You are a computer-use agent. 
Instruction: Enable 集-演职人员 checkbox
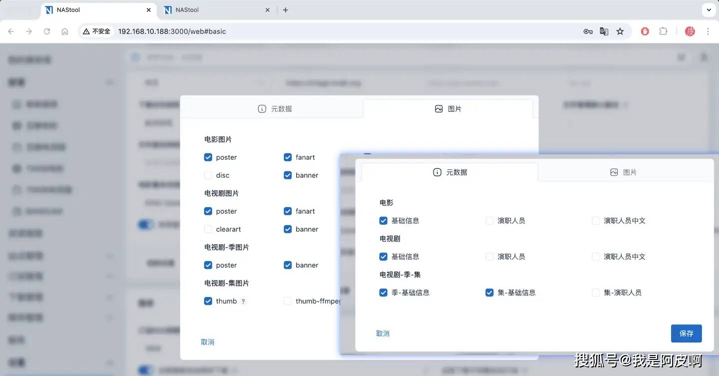pyautogui.click(x=596, y=293)
